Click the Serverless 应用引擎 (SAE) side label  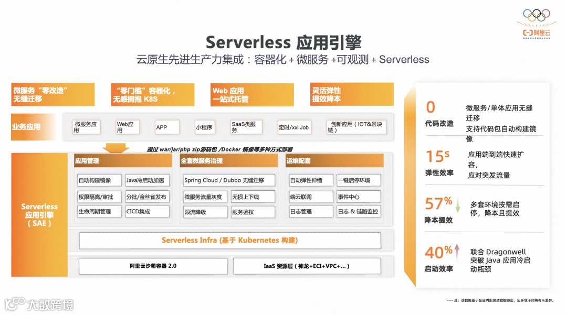tap(39, 215)
